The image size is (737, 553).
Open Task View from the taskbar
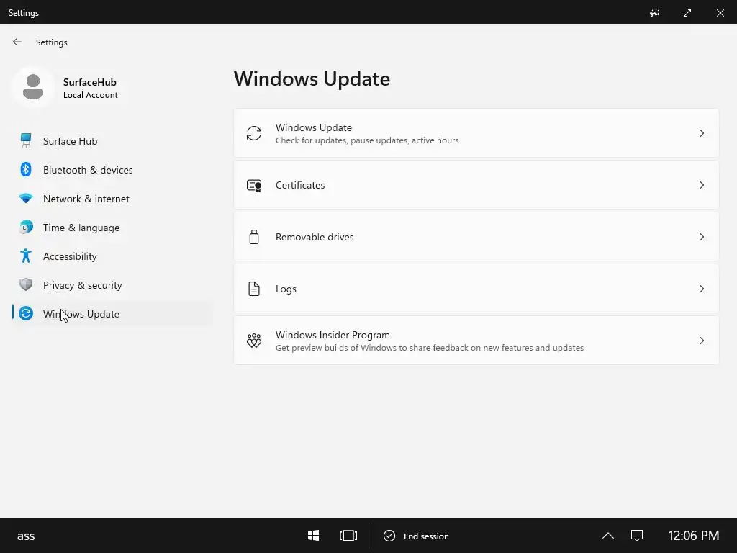tap(348, 536)
